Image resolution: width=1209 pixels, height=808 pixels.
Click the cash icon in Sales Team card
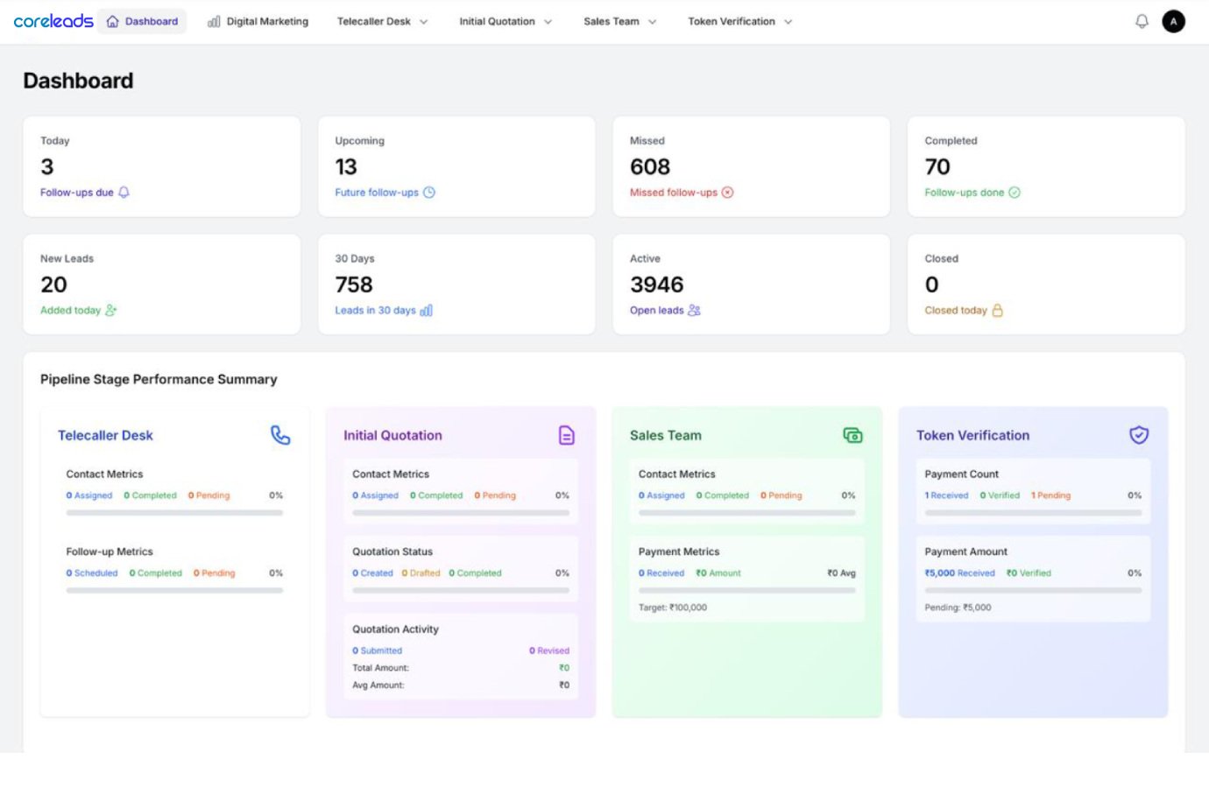pos(852,435)
